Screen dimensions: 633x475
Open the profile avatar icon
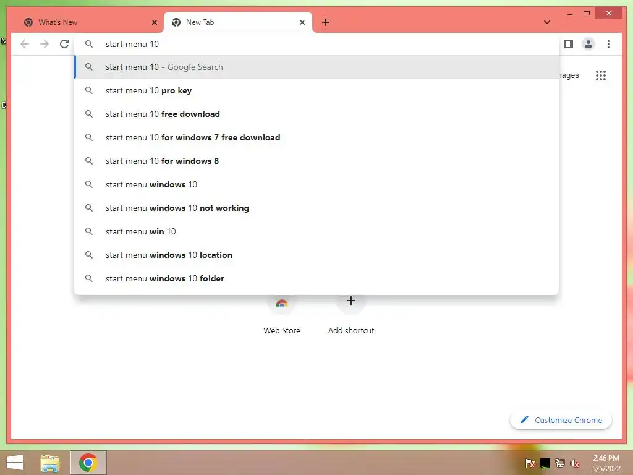pos(588,44)
